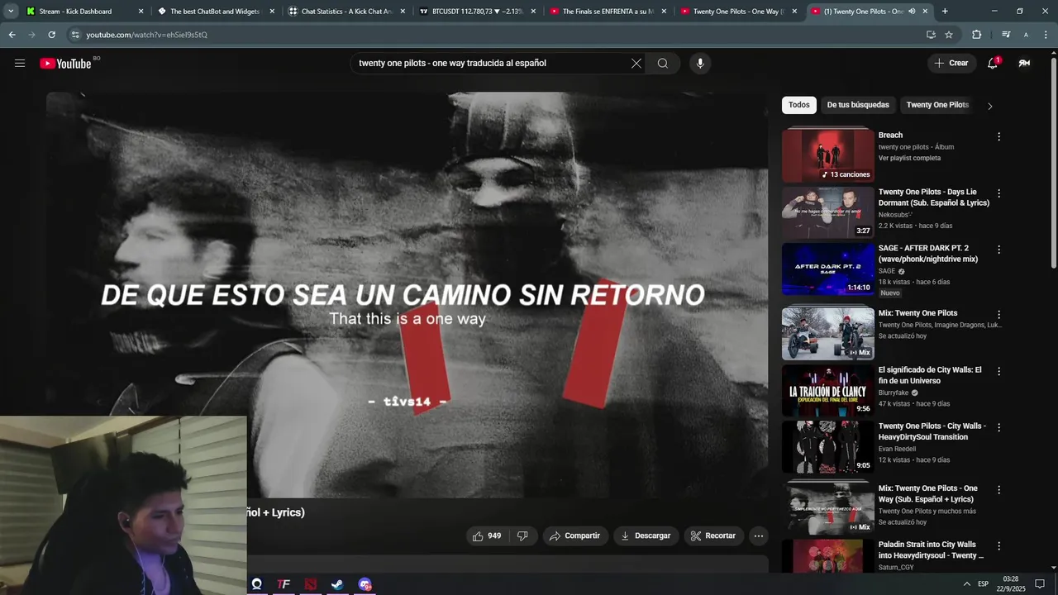The image size is (1058, 595).
Task: Click the Descargar download button
Action: point(646,535)
